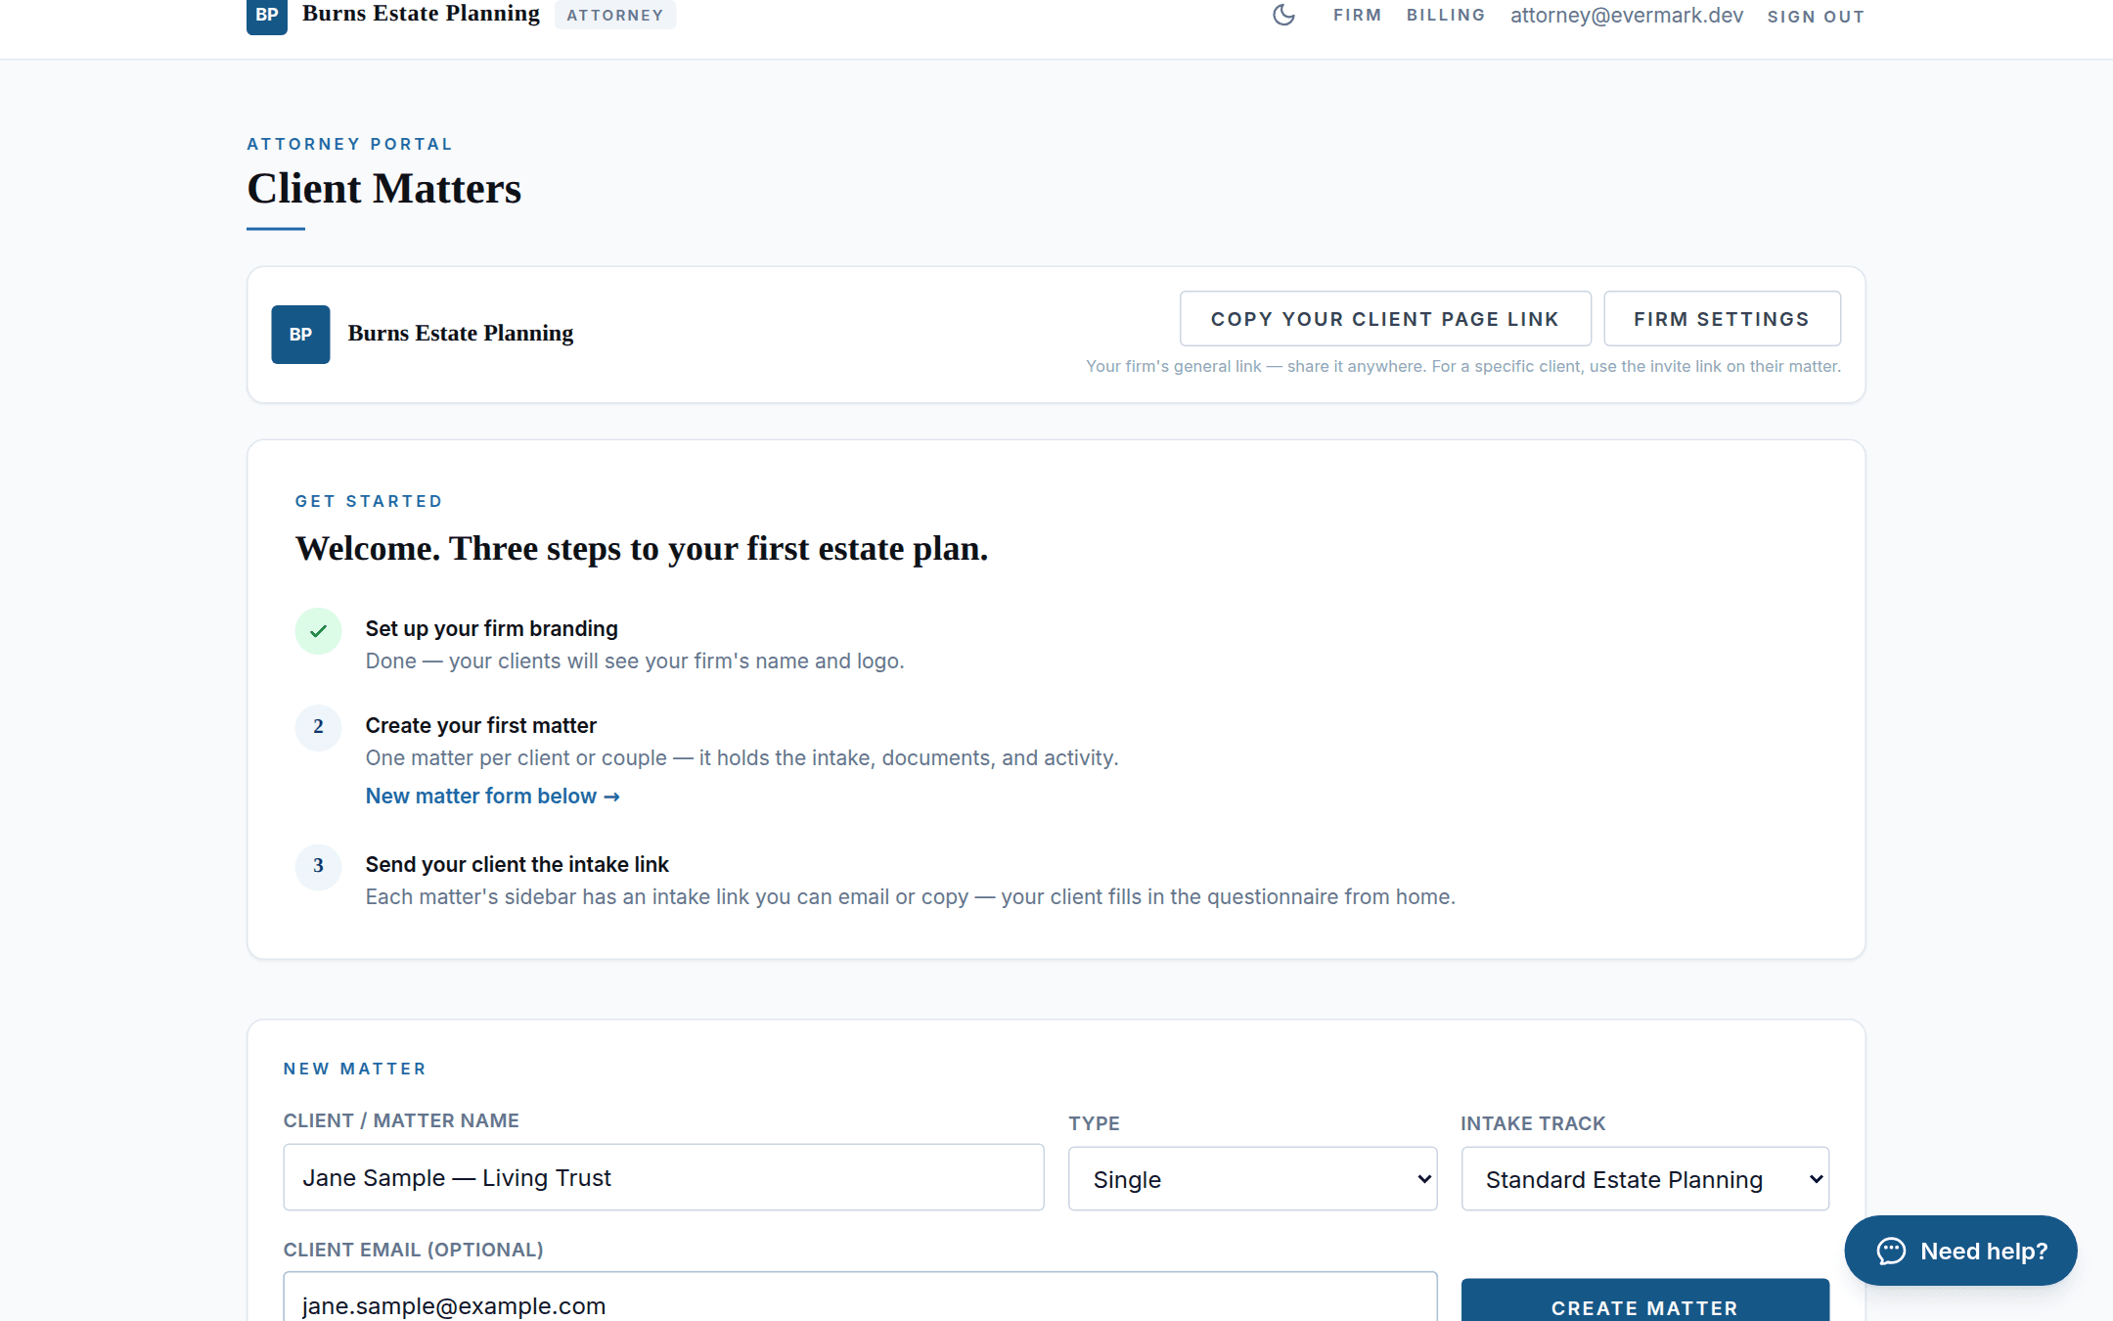This screenshot has width=2113, height=1321.
Task: Click the BP logo in header
Action: [266, 17]
